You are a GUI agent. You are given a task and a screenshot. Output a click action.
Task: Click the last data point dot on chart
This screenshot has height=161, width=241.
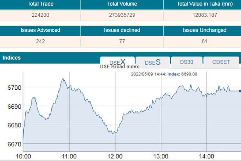[240, 91]
